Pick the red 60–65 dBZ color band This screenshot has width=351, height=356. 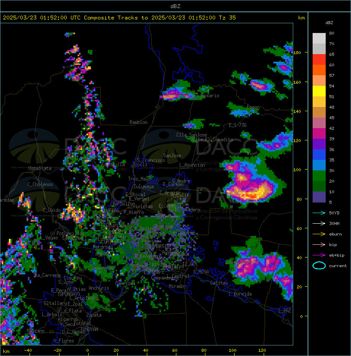[x=319, y=60]
